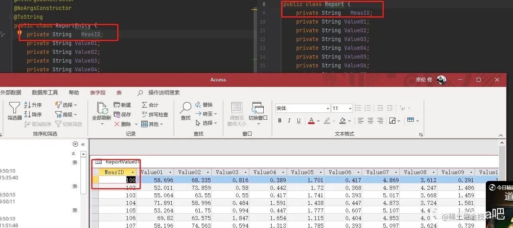Select the Value07 column header
Image resolution: width=513 pixels, height=228 pixels.
[x=381, y=172]
